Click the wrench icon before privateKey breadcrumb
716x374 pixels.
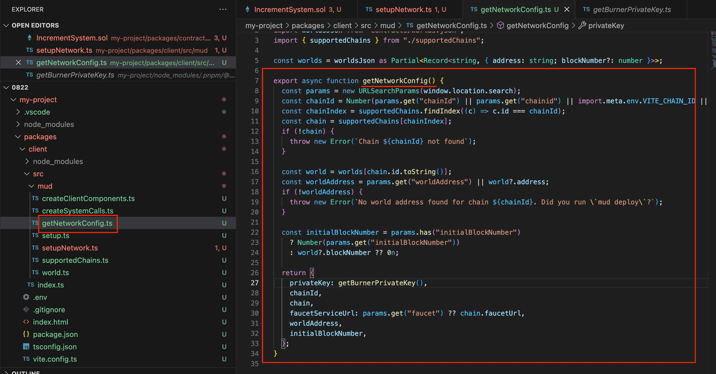pyautogui.click(x=582, y=26)
